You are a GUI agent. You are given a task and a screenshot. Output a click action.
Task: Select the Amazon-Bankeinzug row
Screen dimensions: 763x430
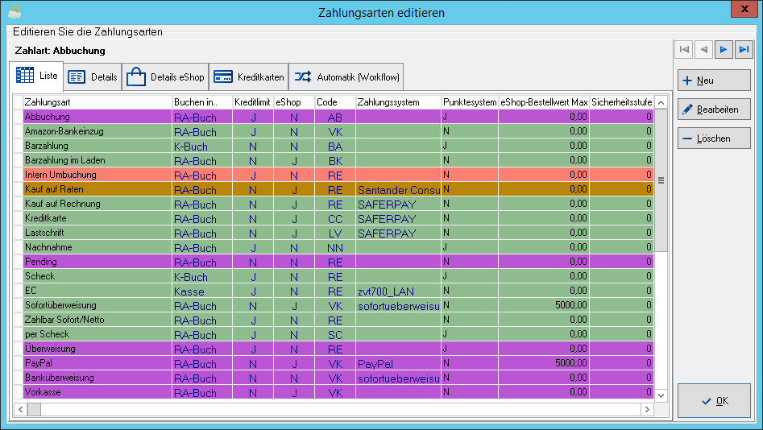point(338,131)
